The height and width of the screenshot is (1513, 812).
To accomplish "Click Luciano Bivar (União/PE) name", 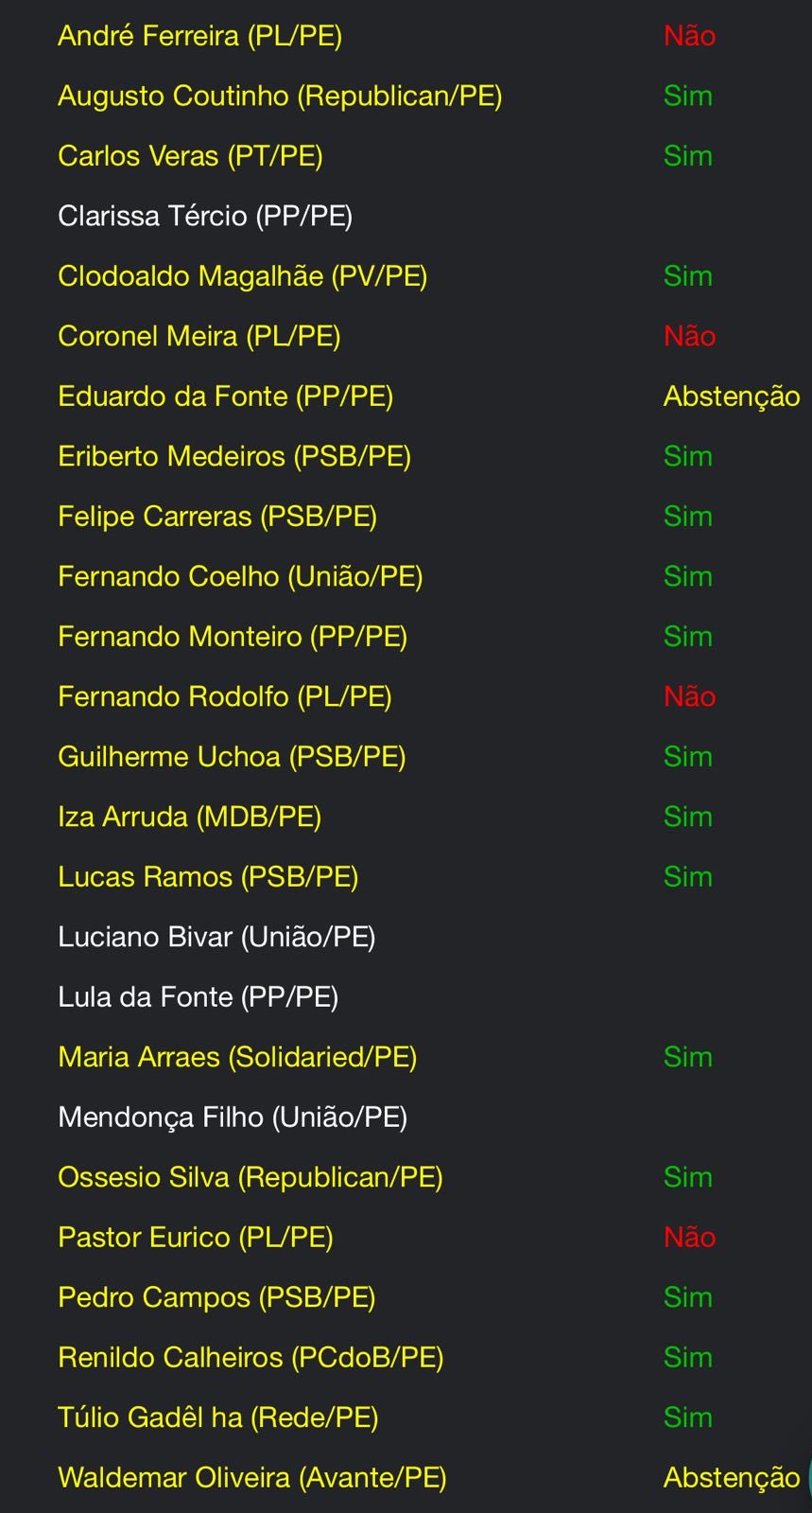I will click(216, 938).
